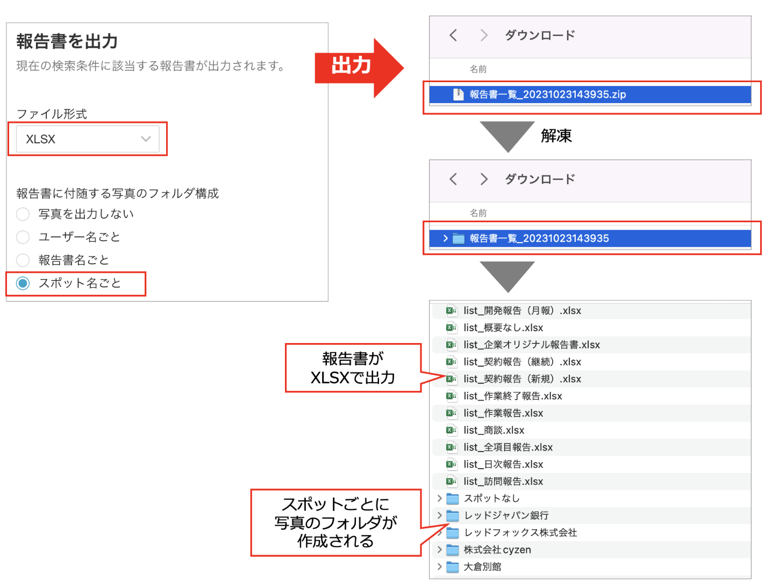Screen dimensions: 772x583
Task: Expand the 報告書一覧_20231023143935 folder chevron
Action: 445,238
